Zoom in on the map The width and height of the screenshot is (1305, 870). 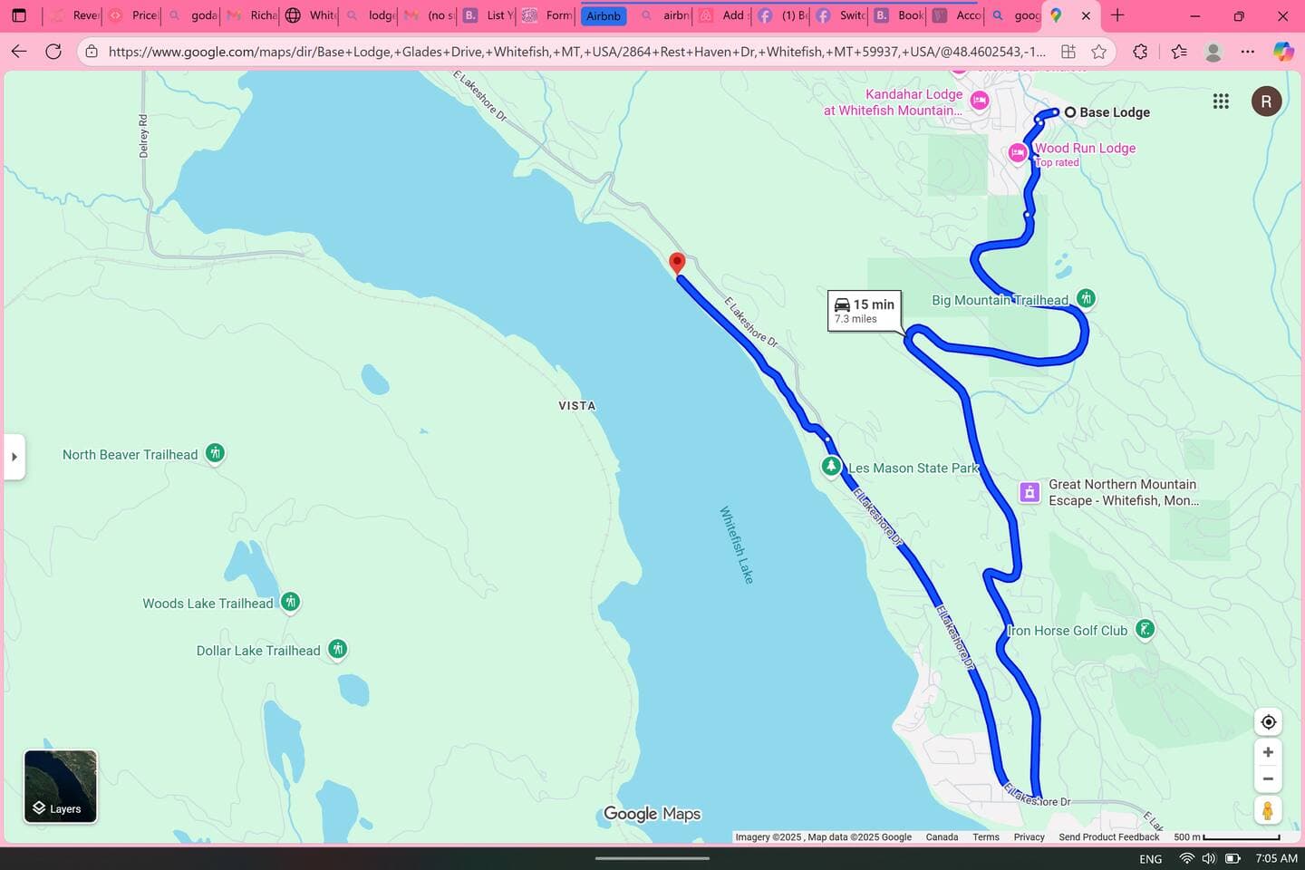coord(1268,752)
